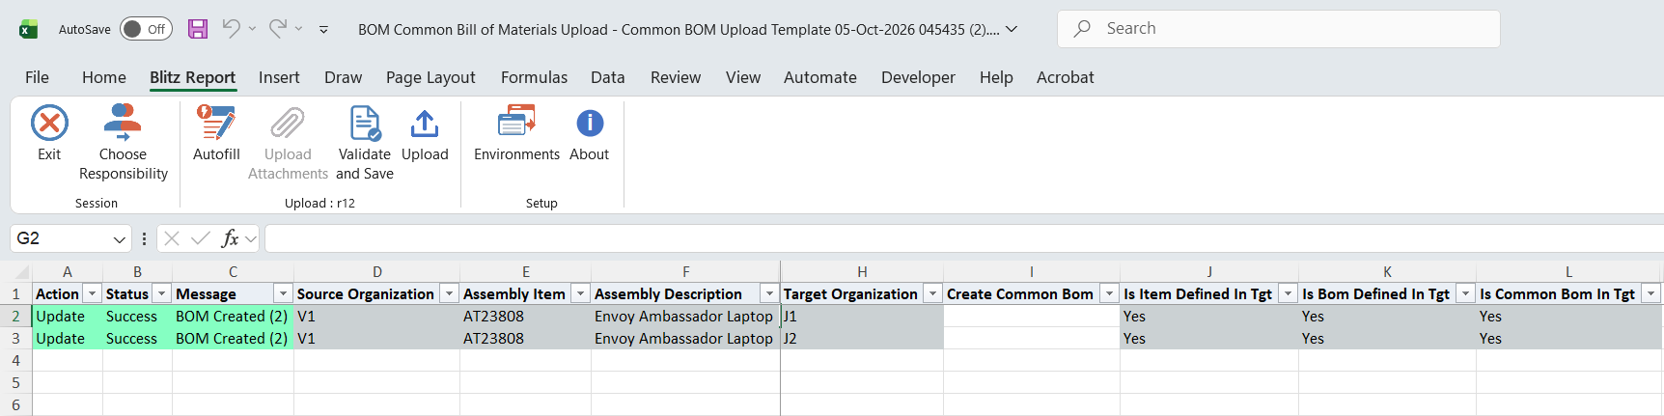Select column H header
1664x416 pixels.
pos(862,272)
